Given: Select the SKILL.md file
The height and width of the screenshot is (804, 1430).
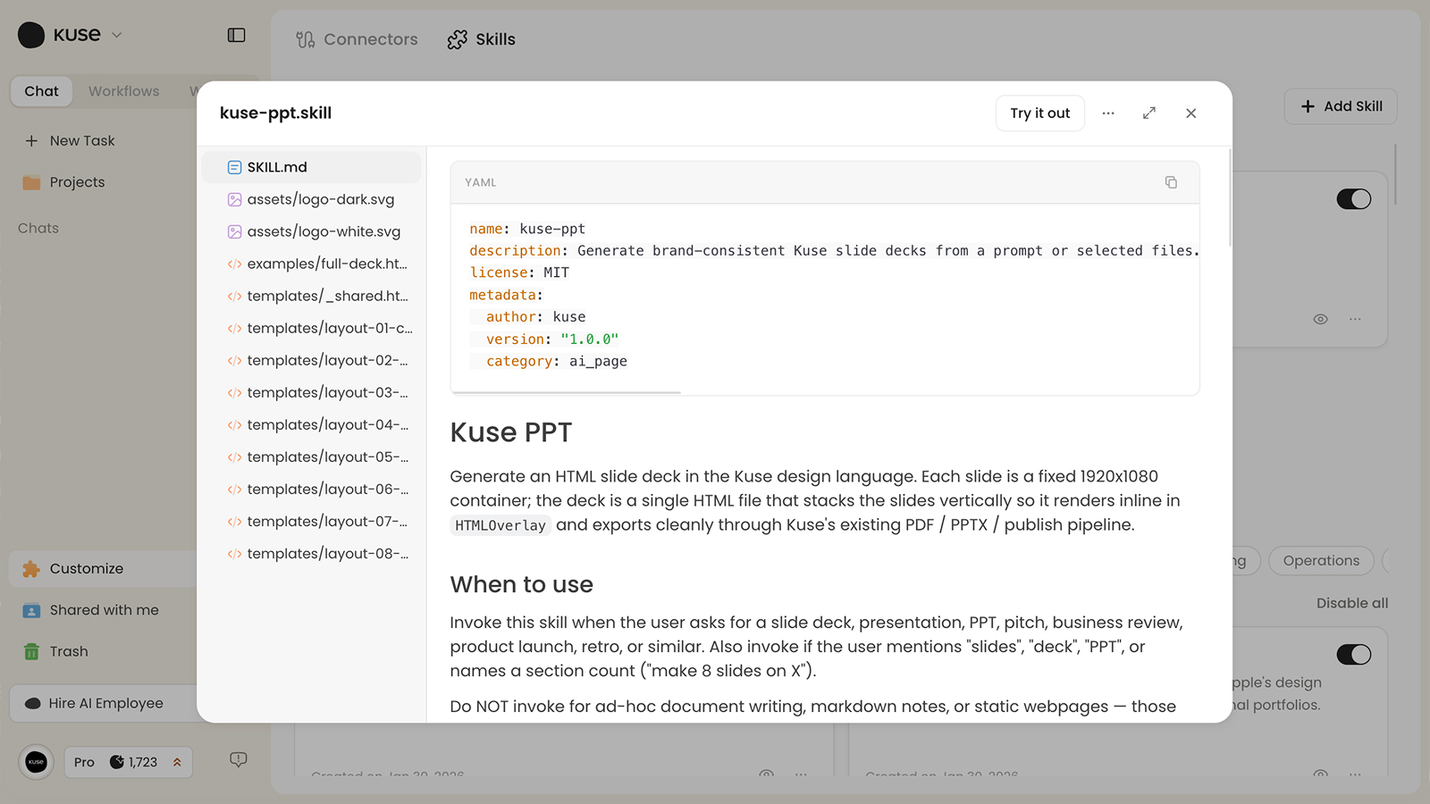Looking at the screenshot, I should click(x=311, y=167).
